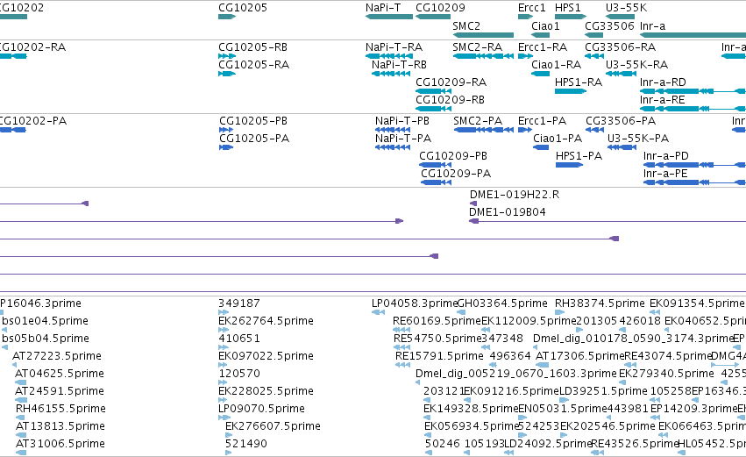This screenshot has height=457, width=746.
Task: Select the CG33506-RA transcript label
Action: [620, 47]
